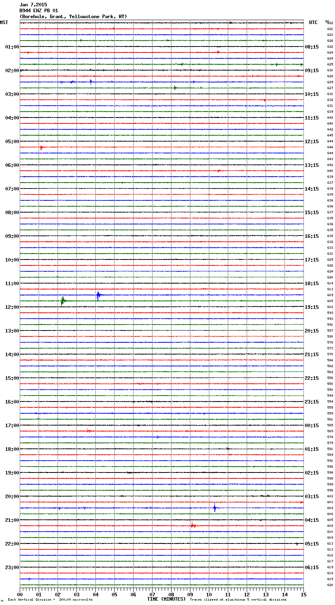335x605 pixels.
Task: Select the 20:00 MST time label
Action: pos(12,497)
